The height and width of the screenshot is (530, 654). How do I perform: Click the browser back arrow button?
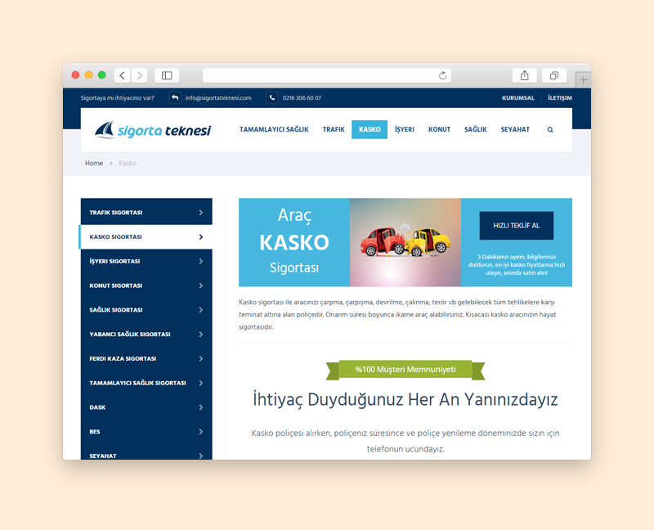(122, 75)
